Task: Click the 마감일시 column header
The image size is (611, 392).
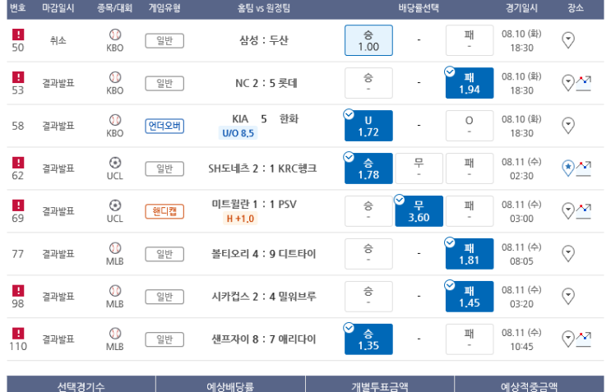Action: click(58, 7)
